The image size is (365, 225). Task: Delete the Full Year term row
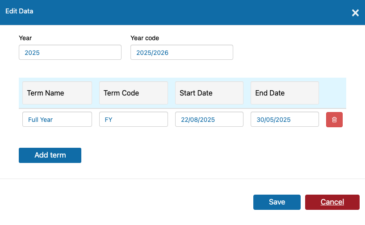pyautogui.click(x=334, y=120)
